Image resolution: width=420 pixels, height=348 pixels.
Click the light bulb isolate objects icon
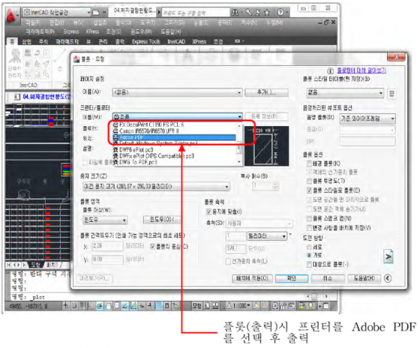click(x=311, y=306)
